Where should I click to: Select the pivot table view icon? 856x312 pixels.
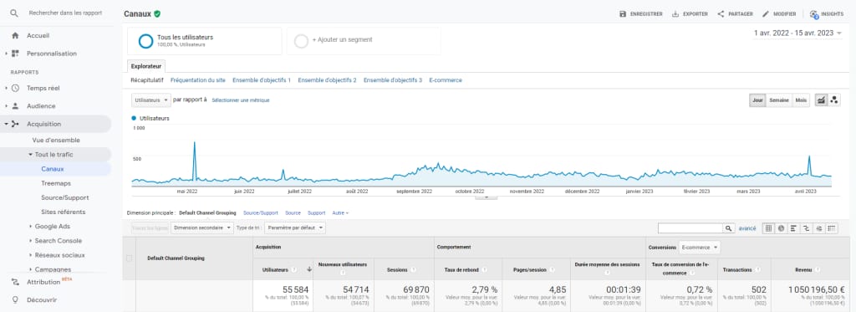[x=832, y=228]
